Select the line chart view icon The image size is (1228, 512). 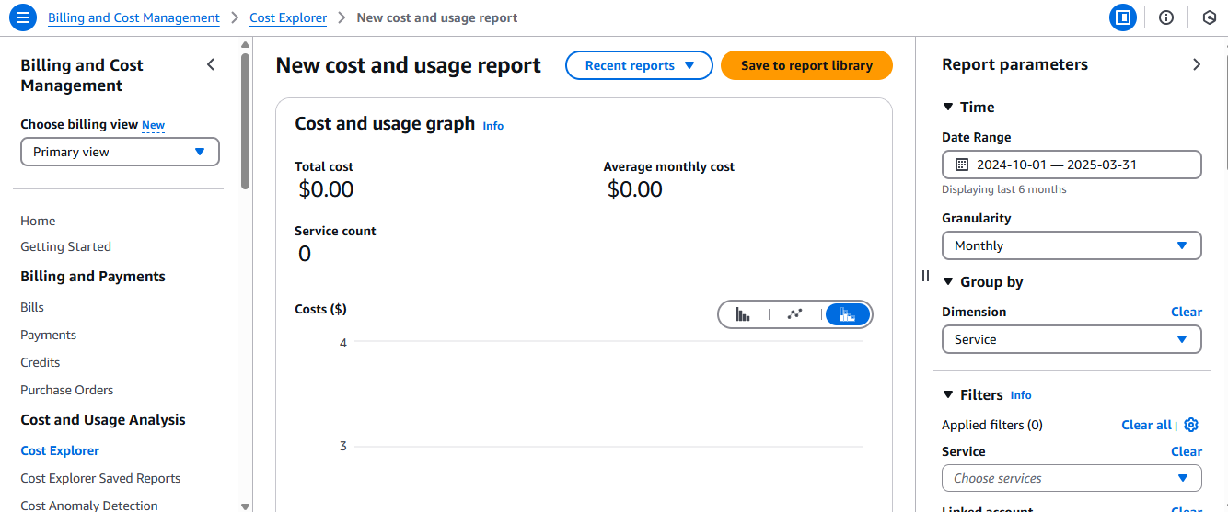point(795,314)
